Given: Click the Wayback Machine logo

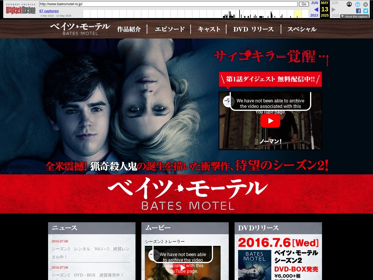Looking at the screenshot, I should pyautogui.click(x=21, y=9).
